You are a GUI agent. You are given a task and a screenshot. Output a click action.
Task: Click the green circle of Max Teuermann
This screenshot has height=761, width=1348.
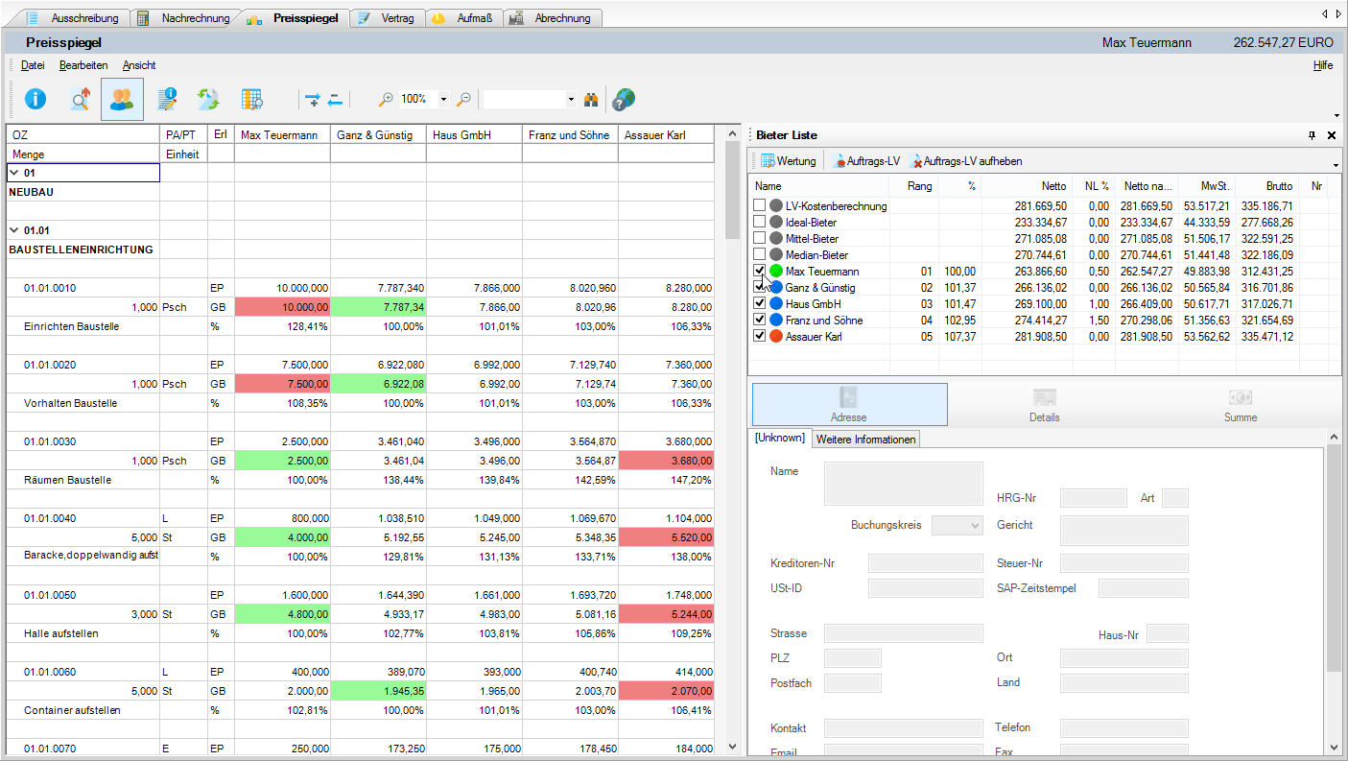pyautogui.click(x=776, y=271)
